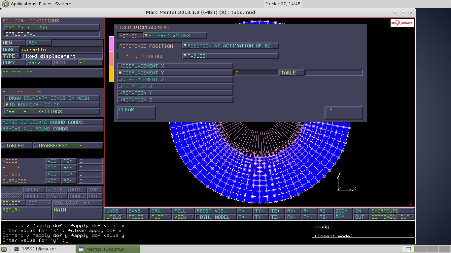Click OK in Fixed Displacement dialog
Screen dimensions: 451x253
(x=344, y=113)
